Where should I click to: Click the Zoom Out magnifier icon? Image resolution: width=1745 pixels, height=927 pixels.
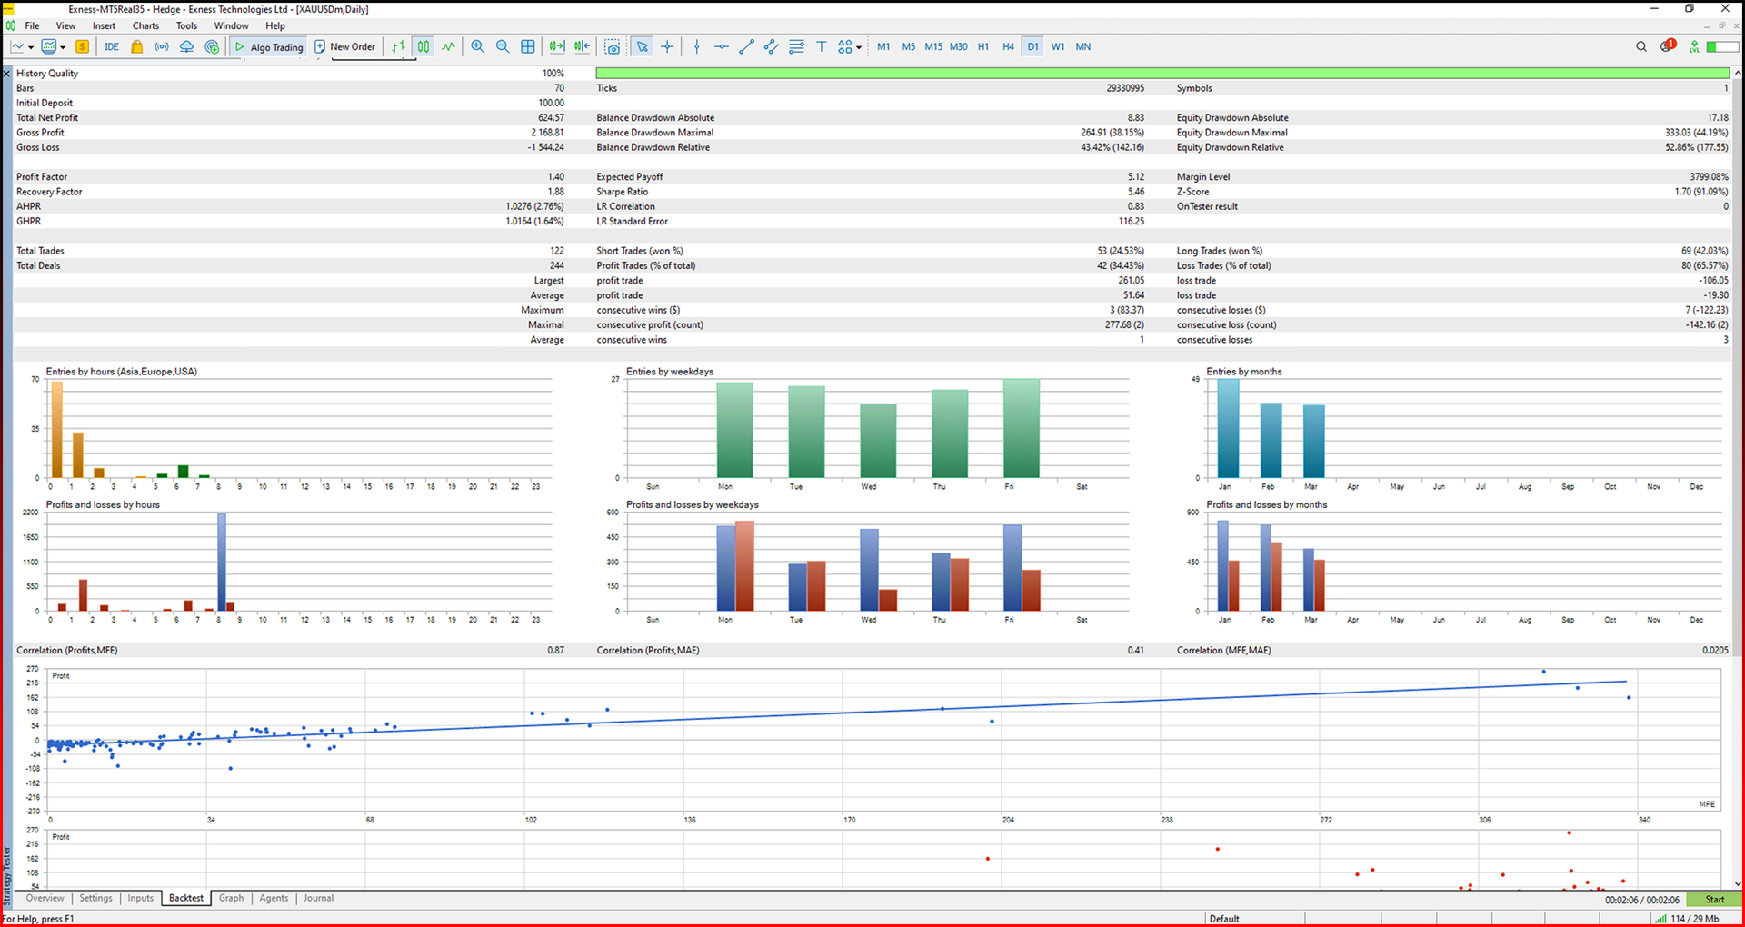coord(503,47)
